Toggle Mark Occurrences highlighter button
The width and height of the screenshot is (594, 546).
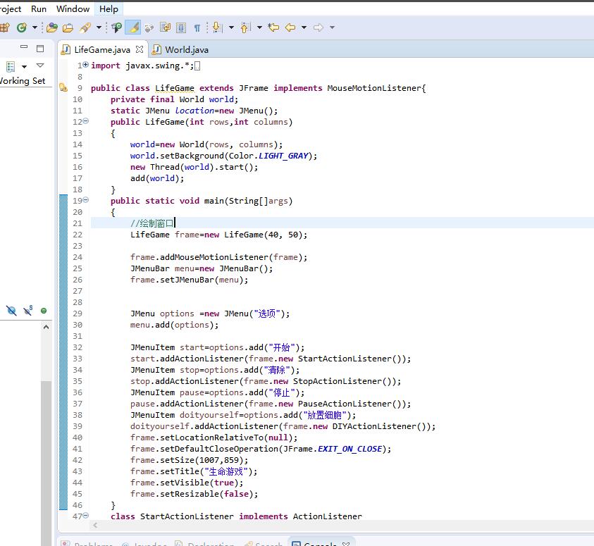133,27
